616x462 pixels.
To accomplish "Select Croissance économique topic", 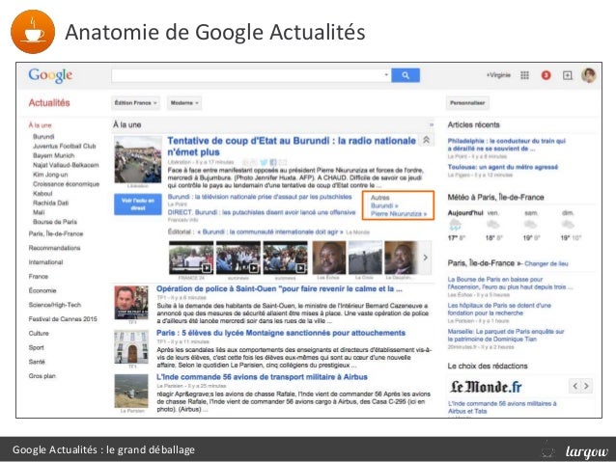I will click(x=66, y=183).
